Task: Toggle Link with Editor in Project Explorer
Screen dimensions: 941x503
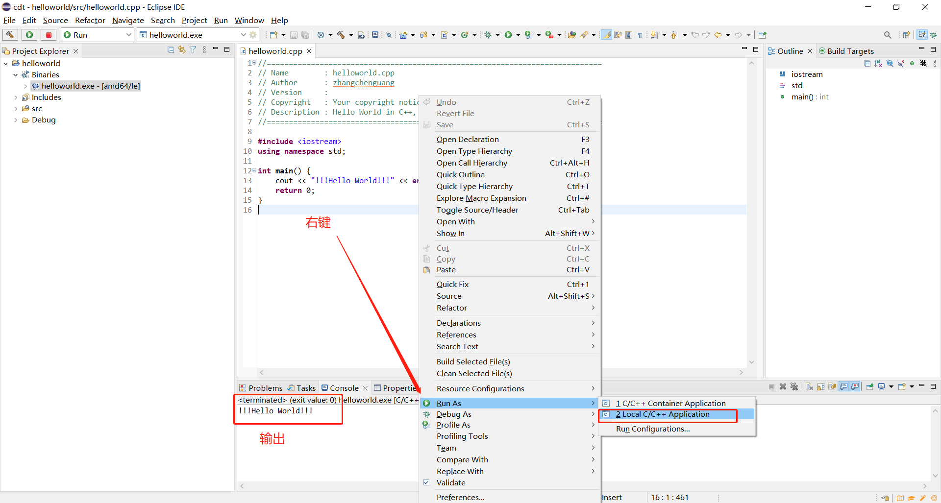Action: (x=182, y=50)
